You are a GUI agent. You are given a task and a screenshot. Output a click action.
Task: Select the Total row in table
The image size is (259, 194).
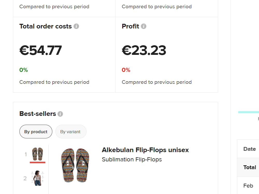click(x=248, y=167)
